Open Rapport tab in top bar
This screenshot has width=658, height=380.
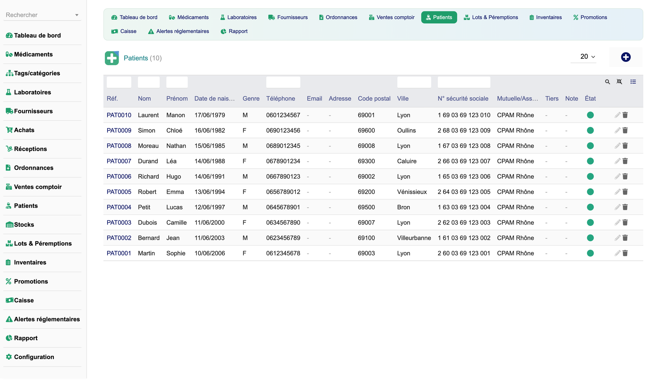pos(234,31)
